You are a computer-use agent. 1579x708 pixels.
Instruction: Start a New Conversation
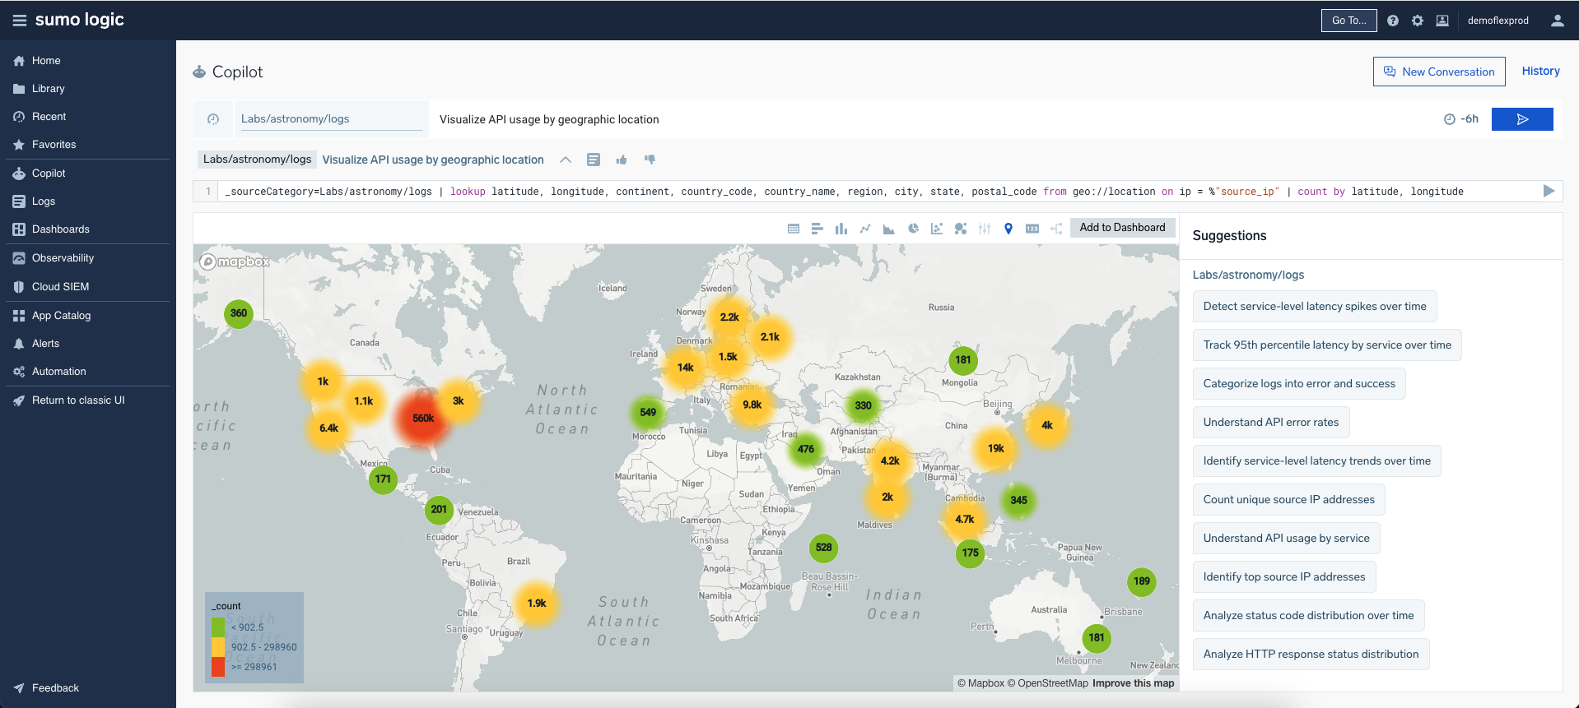point(1439,72)
